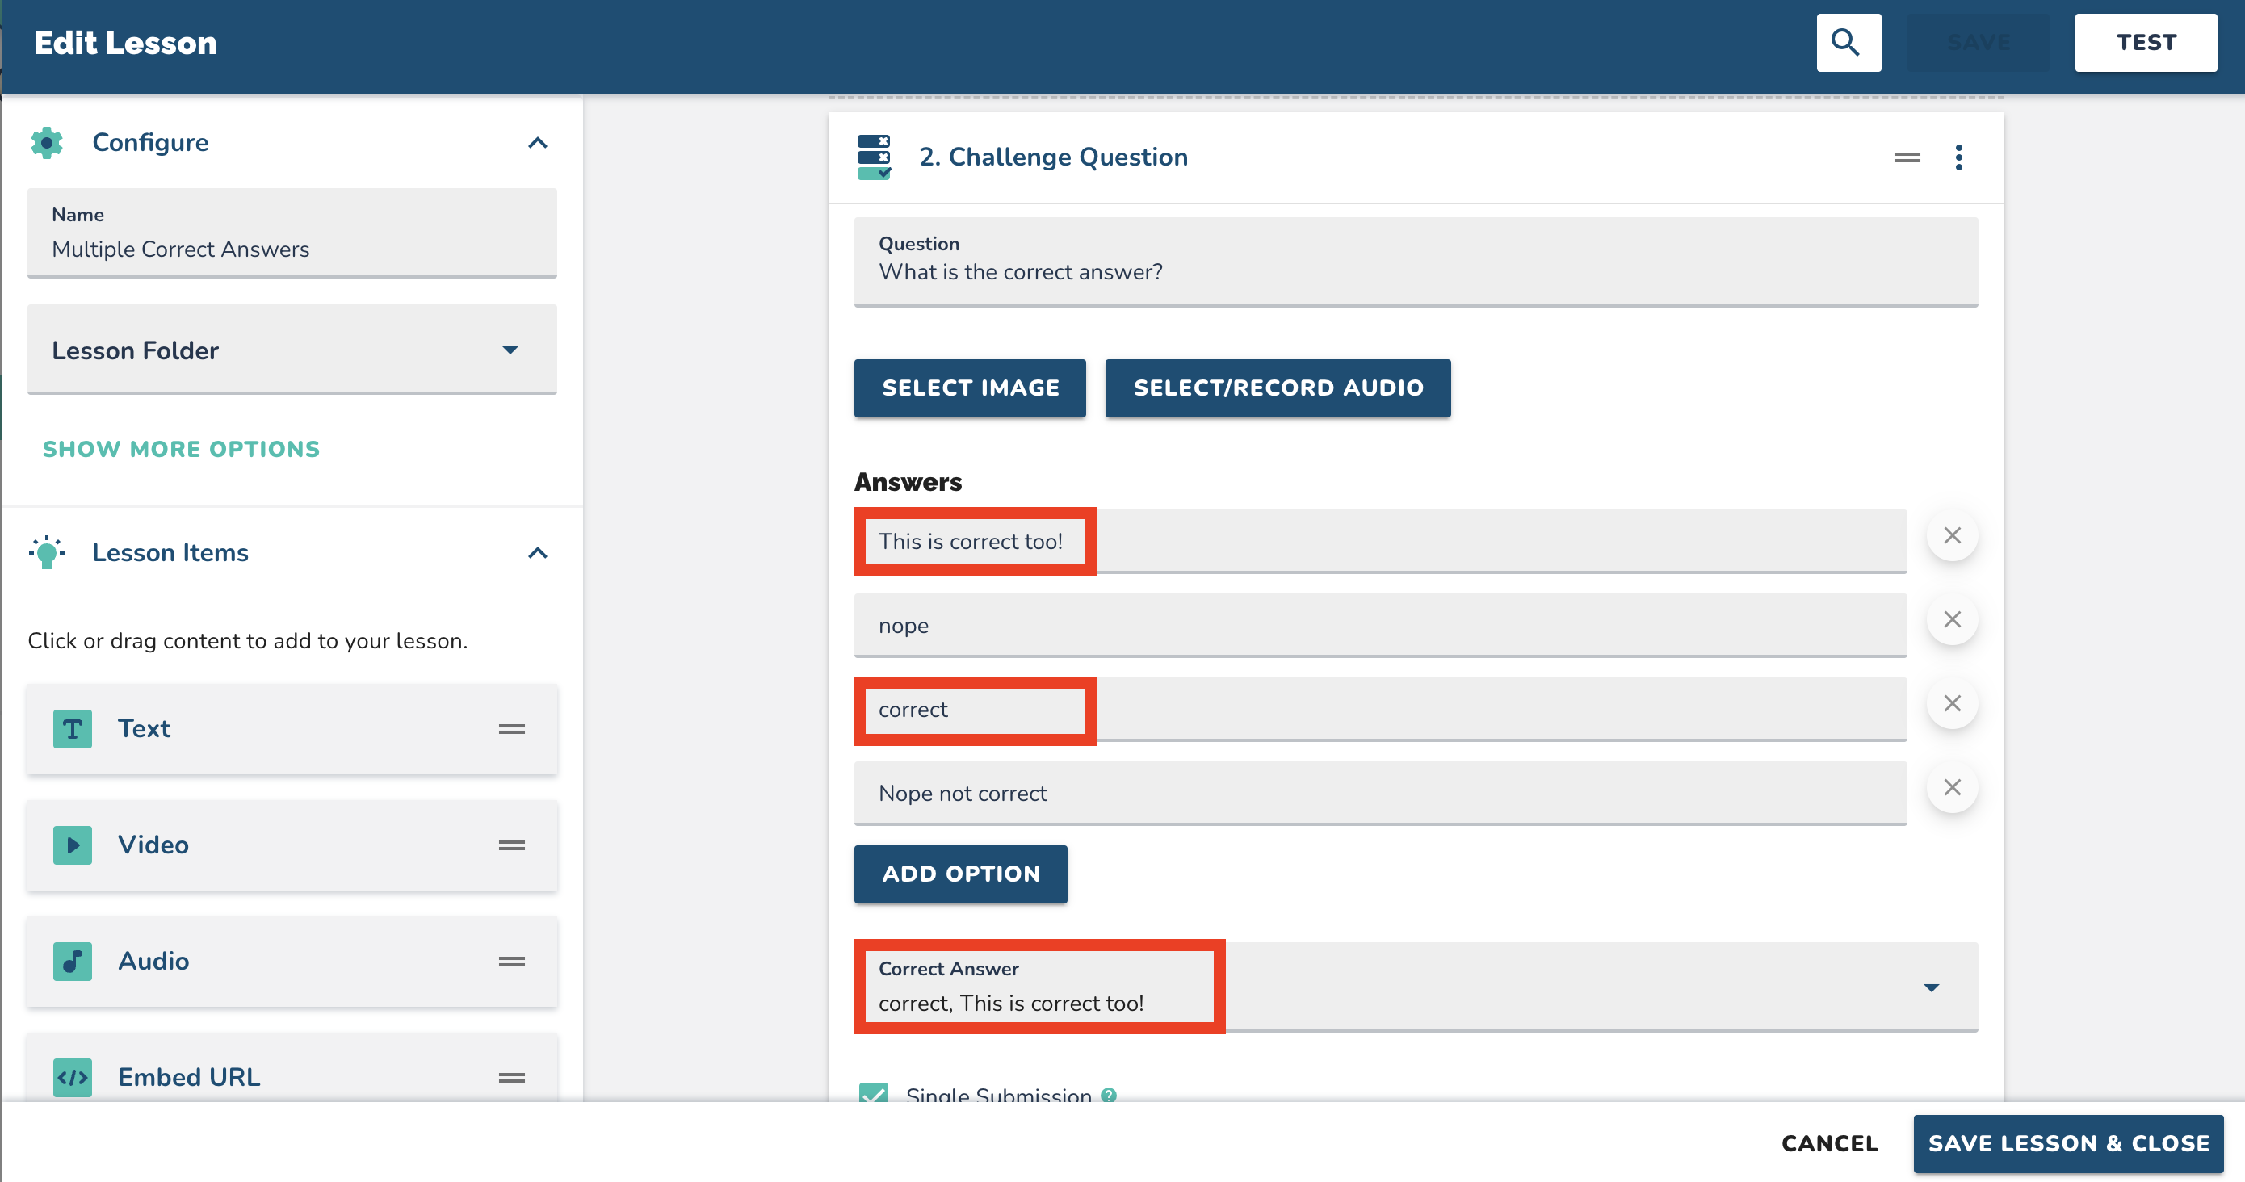
Task: Remove the 'This is correct too!' answer
Action: (x=1951, y=535)
